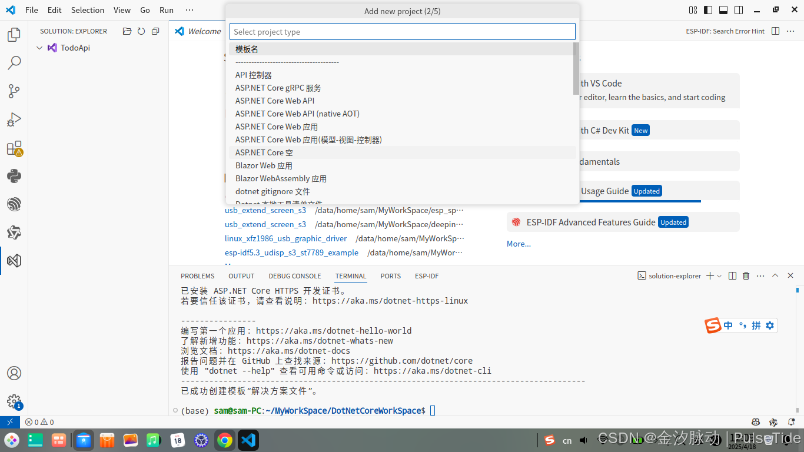Open the terminal launch profile dropdown arrow
This screenshot has height=452, width=804.
click(x=719, y=275)
